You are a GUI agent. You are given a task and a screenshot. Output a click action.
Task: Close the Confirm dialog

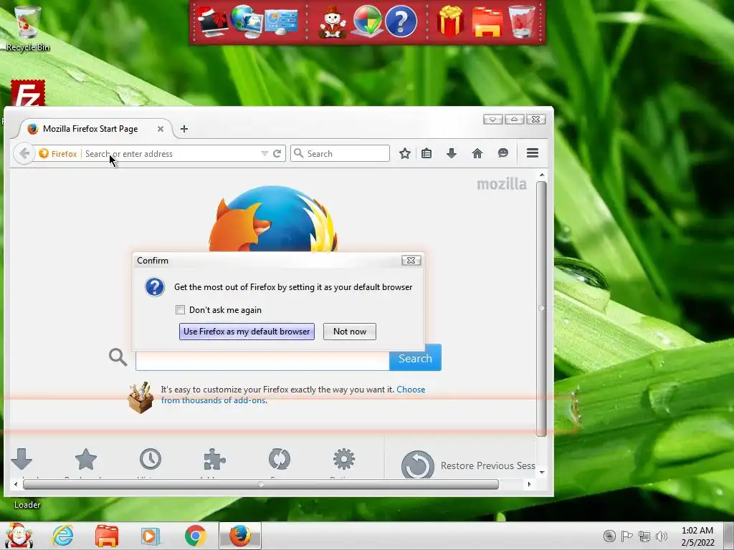pos(411,261)
